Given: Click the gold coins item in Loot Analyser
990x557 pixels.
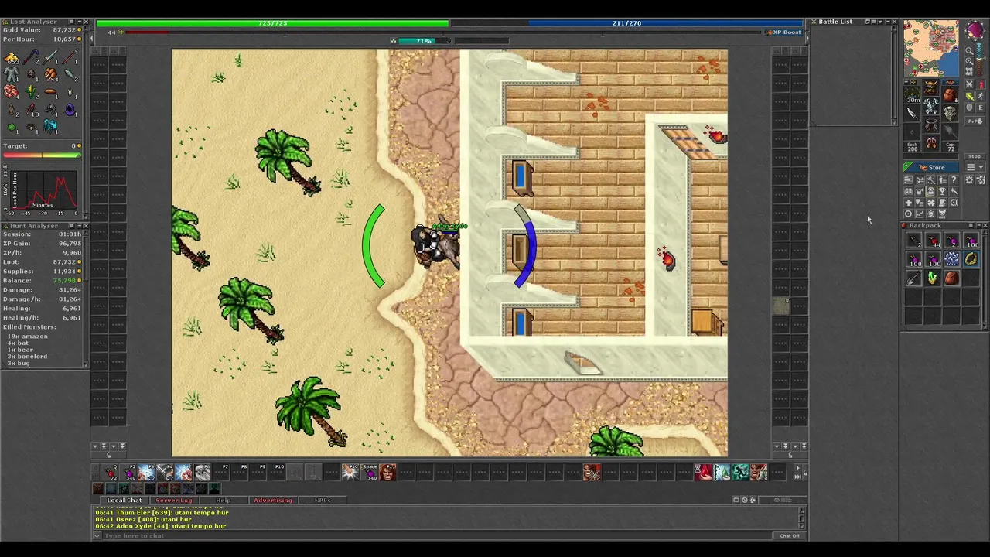Looking at the screenshot, I should (x=12, y=58).
